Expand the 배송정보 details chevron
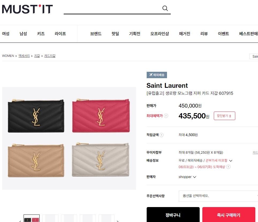Image resolution: width=258 pixels, height=222 pixels. pos(231,161)
